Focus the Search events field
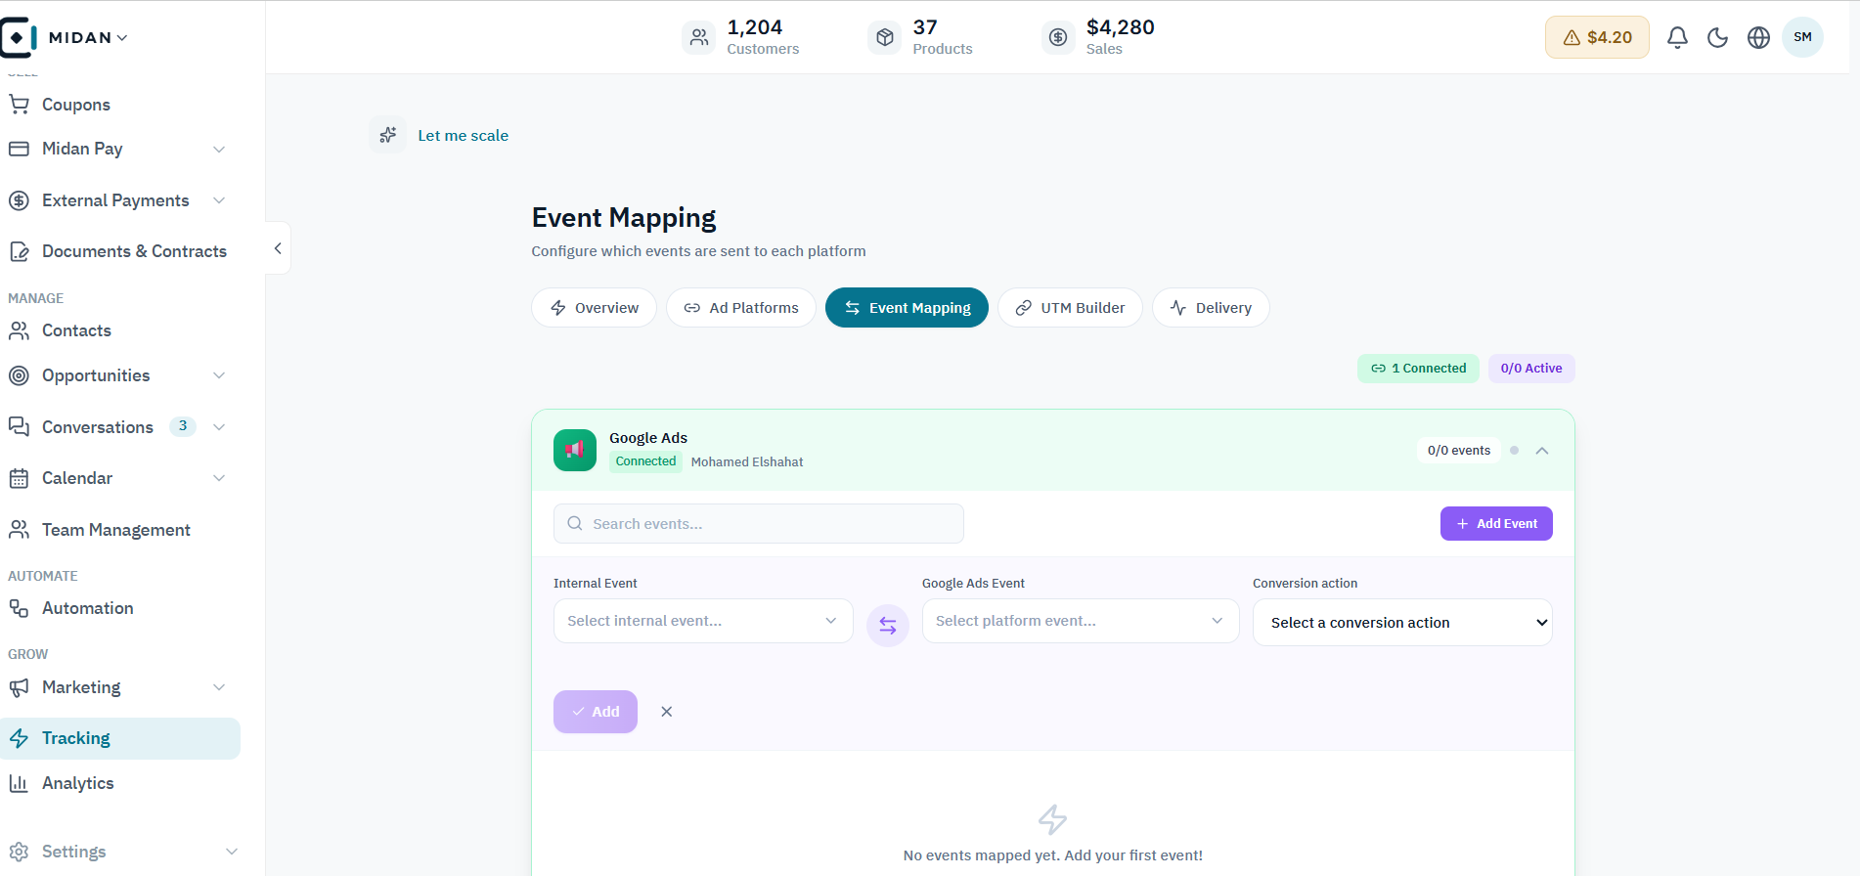Image resolution: width=1860 pixels, height=876 pixels. 759,524
